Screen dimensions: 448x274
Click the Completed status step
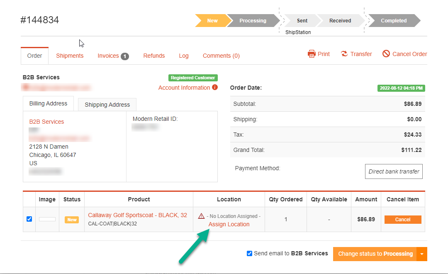(394, 21)
